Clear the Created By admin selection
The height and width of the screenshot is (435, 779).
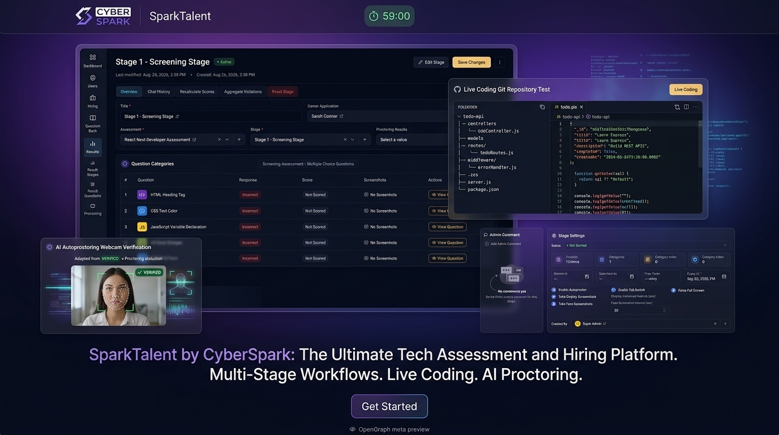pos(715,323)
